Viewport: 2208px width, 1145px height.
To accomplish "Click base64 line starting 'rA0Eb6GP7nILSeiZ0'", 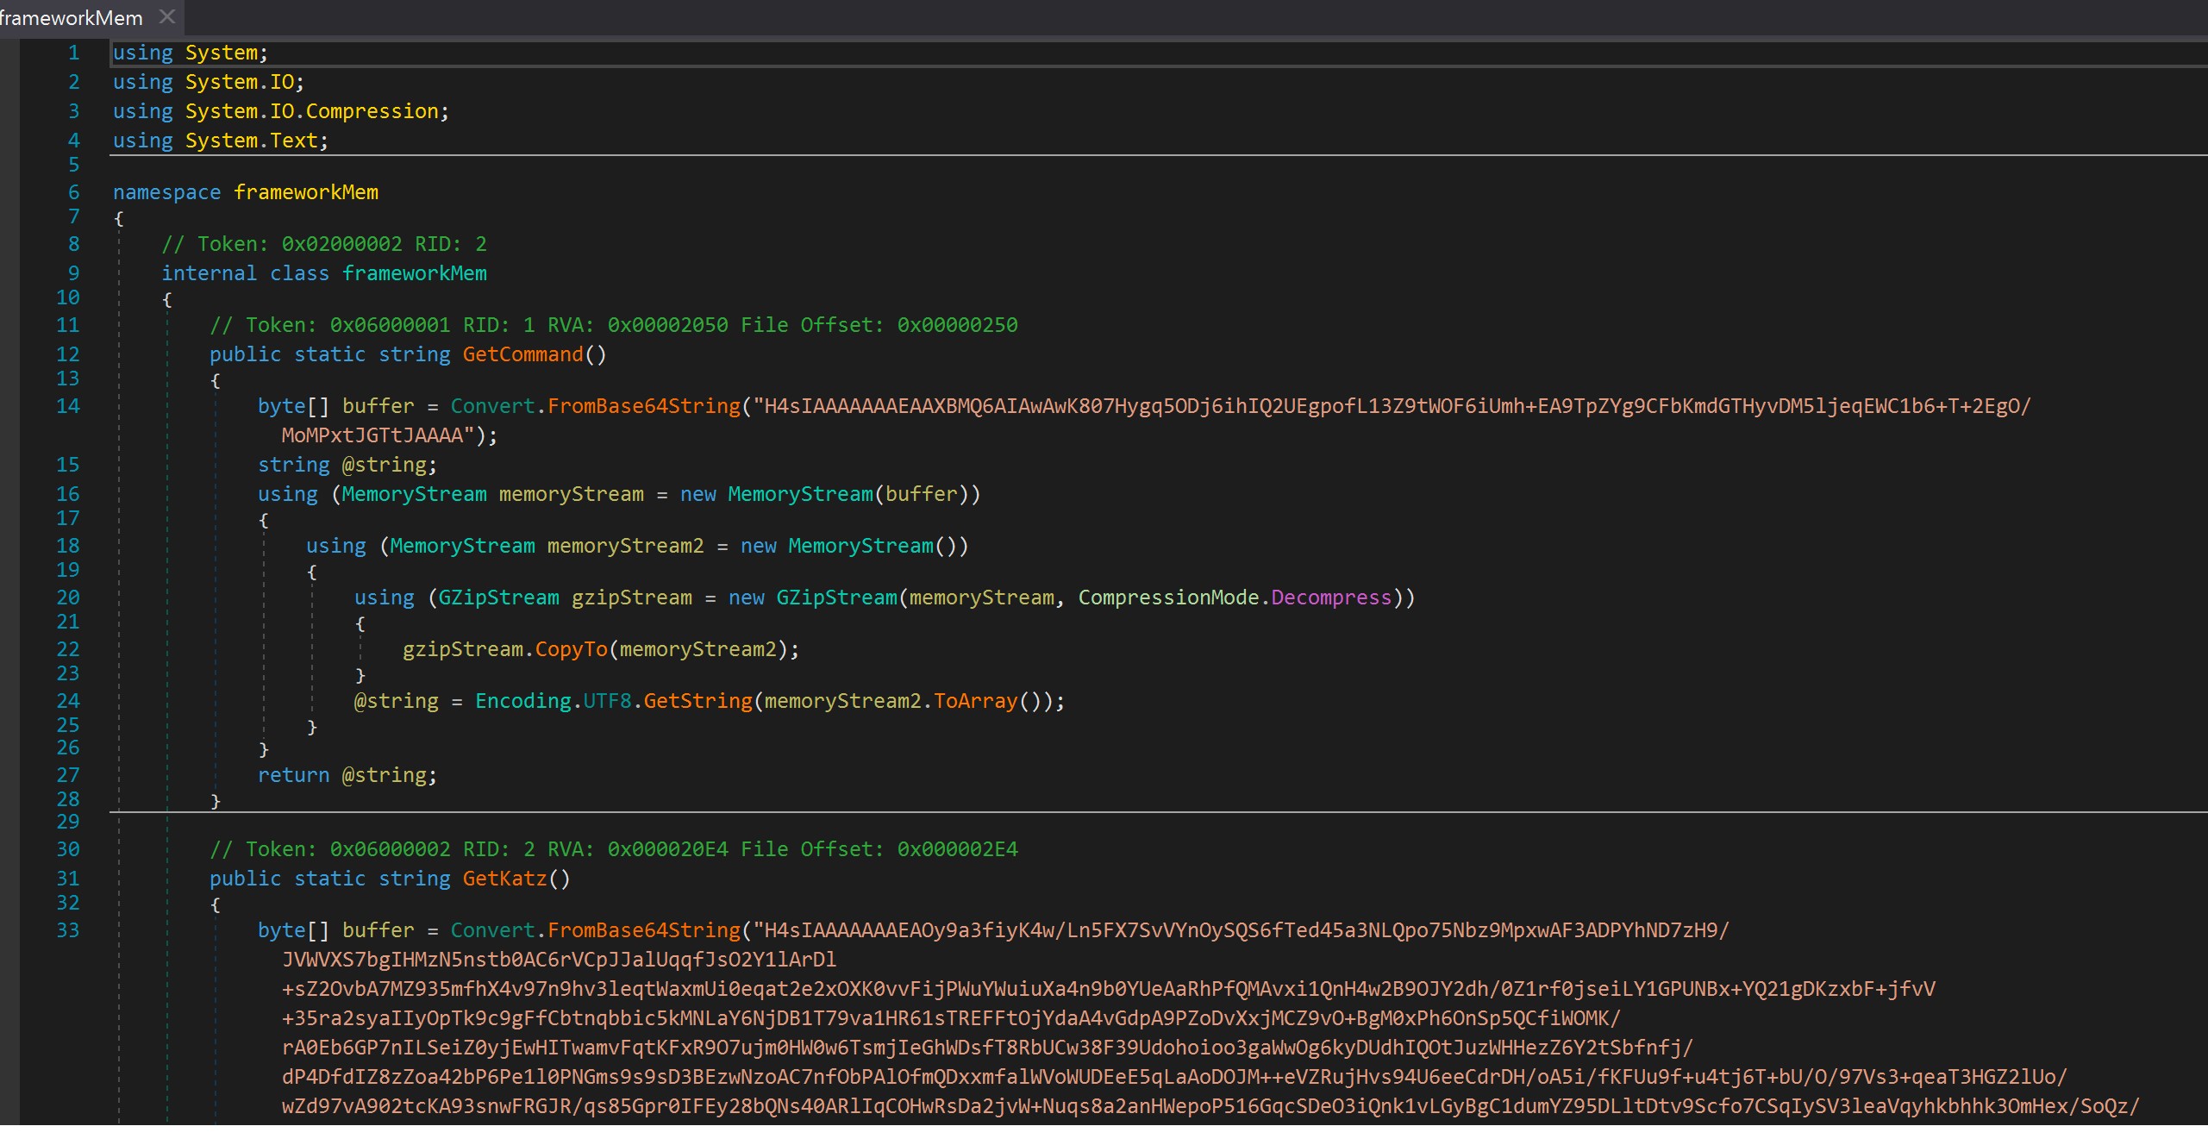I will [988, 1048].
